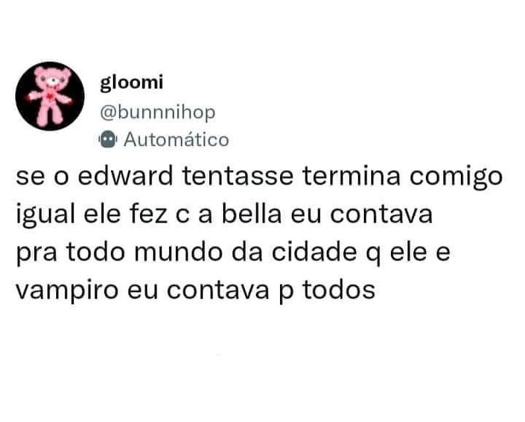Viewport: 525px width, 422px height.
Task: Click the word "cidade" in the tweet
Action: click(314, 251)
